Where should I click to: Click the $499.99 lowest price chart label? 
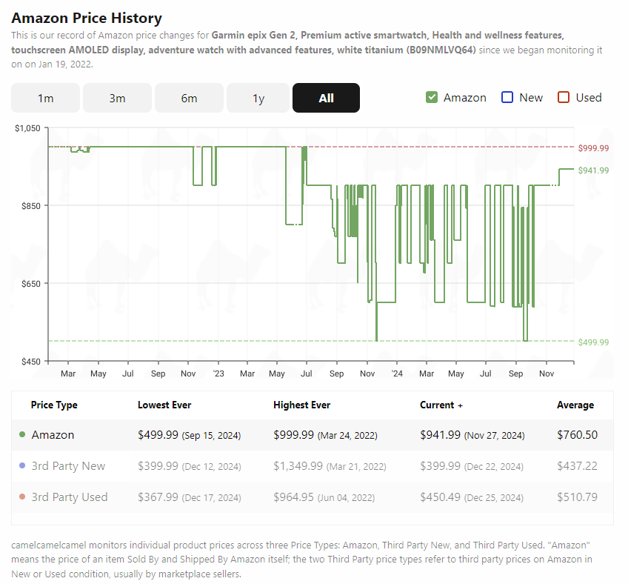(593, 342)
